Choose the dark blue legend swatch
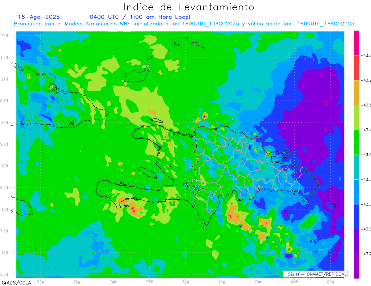371x286 pixels. pyautogui.click(x=356, y=216)
